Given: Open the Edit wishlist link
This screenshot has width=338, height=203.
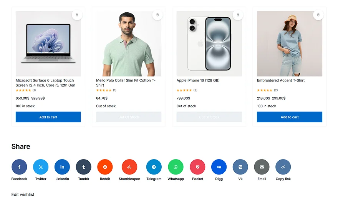Looking at the screenshot, I should 23,195.
